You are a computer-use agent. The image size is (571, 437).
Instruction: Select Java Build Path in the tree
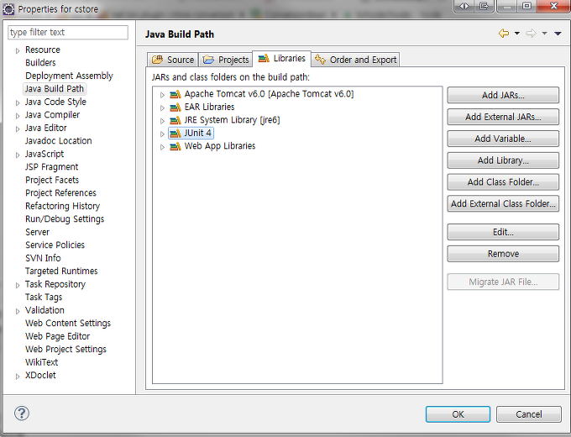point(55,88)
